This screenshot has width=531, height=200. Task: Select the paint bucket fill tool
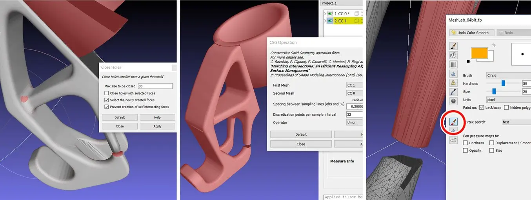point(453,55)
